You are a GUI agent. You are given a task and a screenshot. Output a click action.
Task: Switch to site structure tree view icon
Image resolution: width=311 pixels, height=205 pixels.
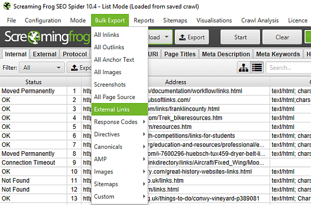coord(244,68)
